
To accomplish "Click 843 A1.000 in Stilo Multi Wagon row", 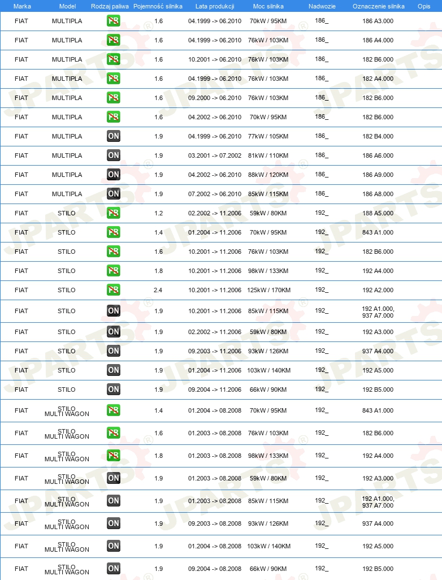I will pyautogui.click(x=378, y=410).
